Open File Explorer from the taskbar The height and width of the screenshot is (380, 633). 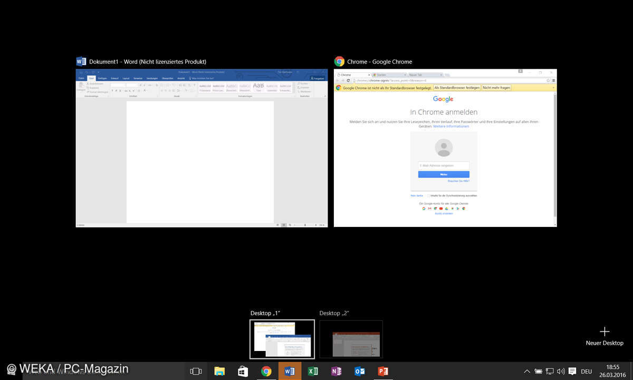(x=219, y=371)
